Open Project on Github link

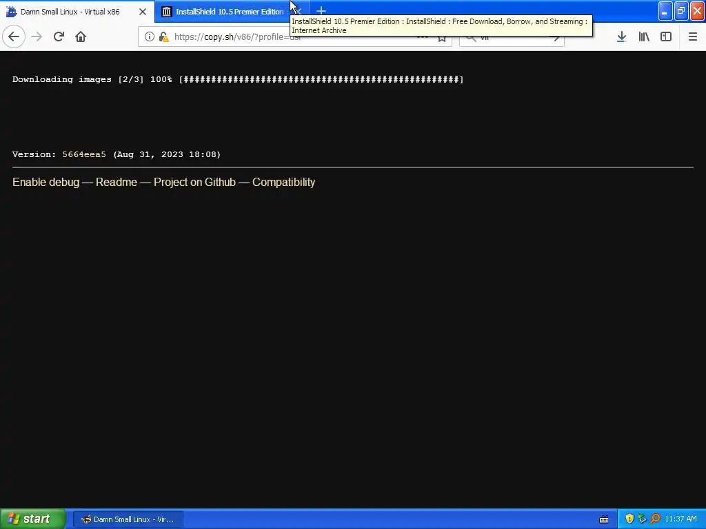point(194,182)
